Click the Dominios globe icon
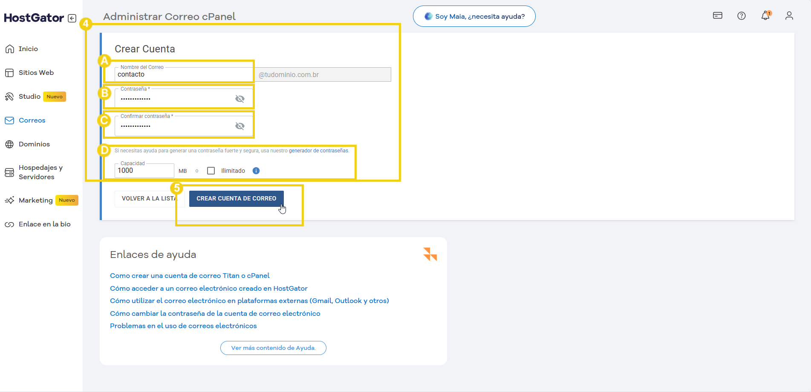 click(9, 144)
